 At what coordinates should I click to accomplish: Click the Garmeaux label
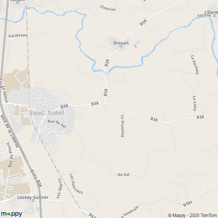pos(18,36)
